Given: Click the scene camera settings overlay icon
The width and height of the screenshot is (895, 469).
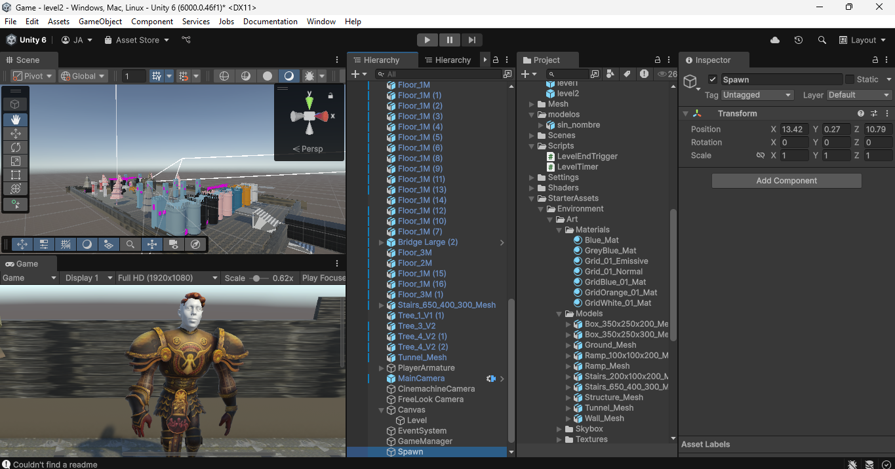Looking at the screenshot, I should [174, 244].
